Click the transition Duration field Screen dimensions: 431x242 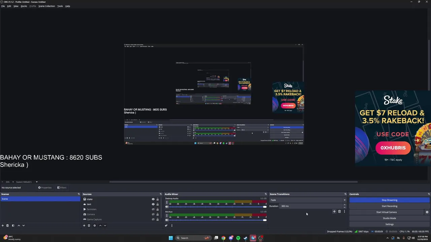[311, 206]
